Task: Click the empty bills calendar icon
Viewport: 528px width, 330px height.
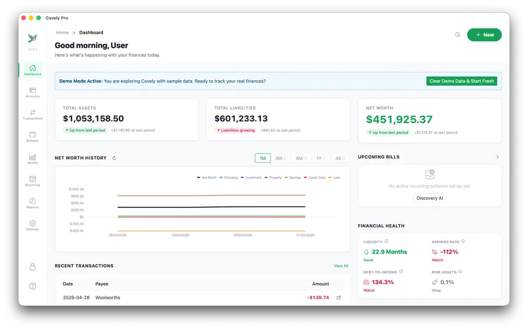Action: coord(430,174)
